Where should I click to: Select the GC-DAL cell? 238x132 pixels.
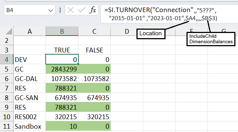29,78
